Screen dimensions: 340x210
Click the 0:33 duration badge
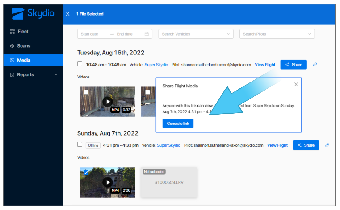[x=126, y=110]
